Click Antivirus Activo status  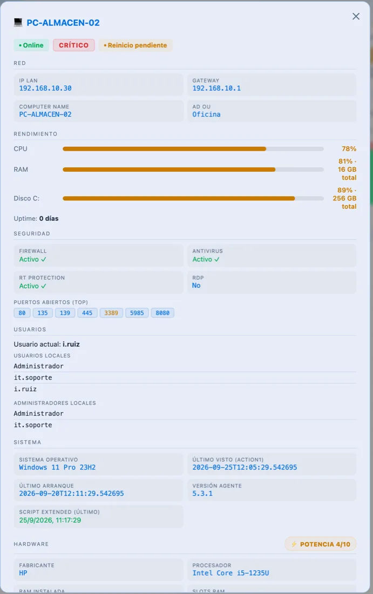click(x=206, y=260)
